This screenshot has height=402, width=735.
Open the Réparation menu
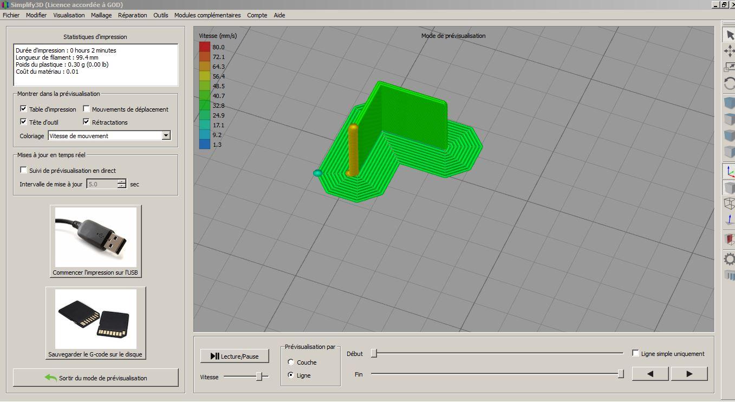pyautogui.click(x=133, y=15)
